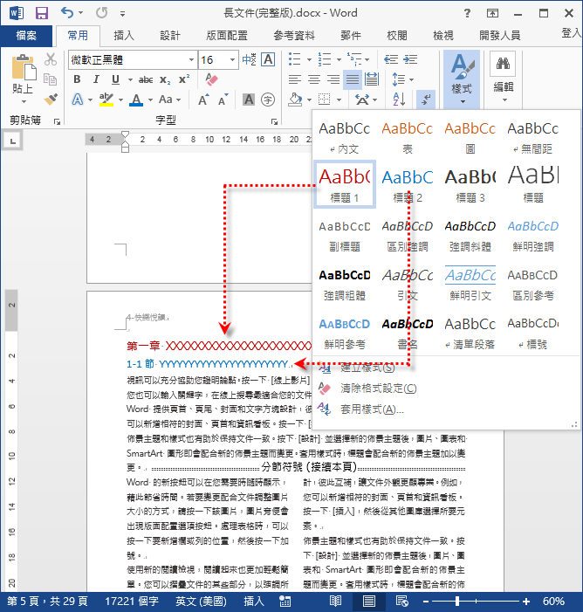Switch to the 設計 tab
Viewport: 583px width, 612px height.
(x=170, y=36)
